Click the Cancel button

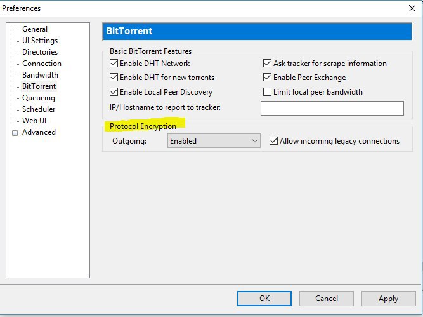(327, 299)
